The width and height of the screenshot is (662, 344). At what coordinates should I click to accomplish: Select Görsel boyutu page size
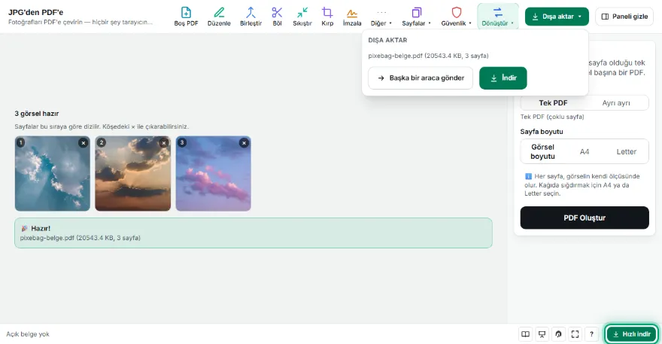(x=542, y=151)
